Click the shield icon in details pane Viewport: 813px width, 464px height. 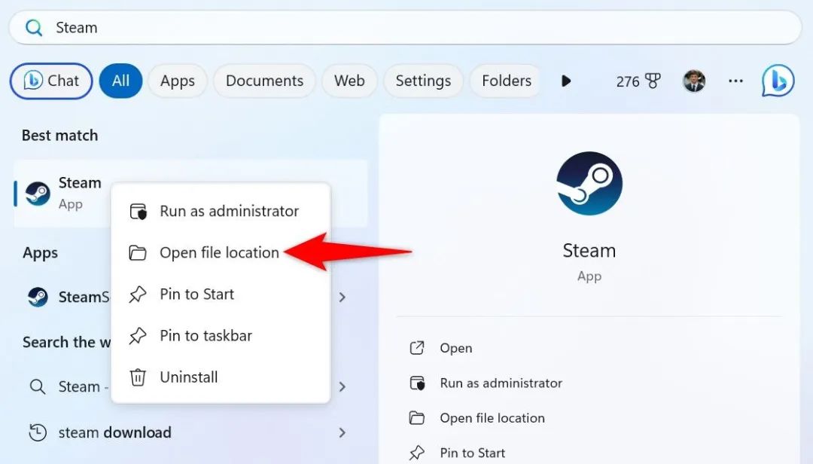click(x=417, y=383)
